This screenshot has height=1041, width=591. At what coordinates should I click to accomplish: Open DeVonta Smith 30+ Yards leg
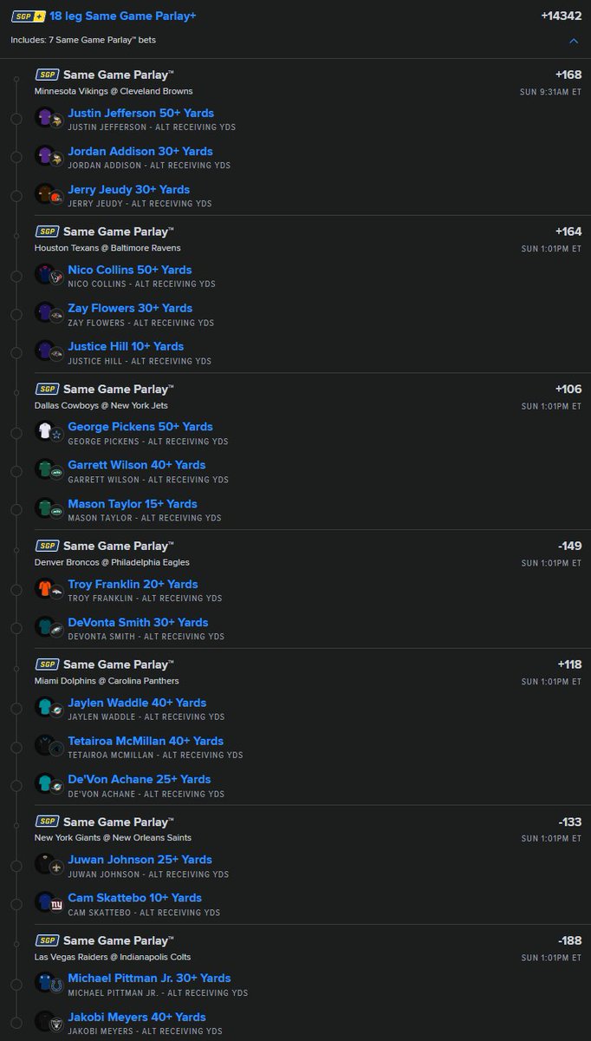click(138, 622)
